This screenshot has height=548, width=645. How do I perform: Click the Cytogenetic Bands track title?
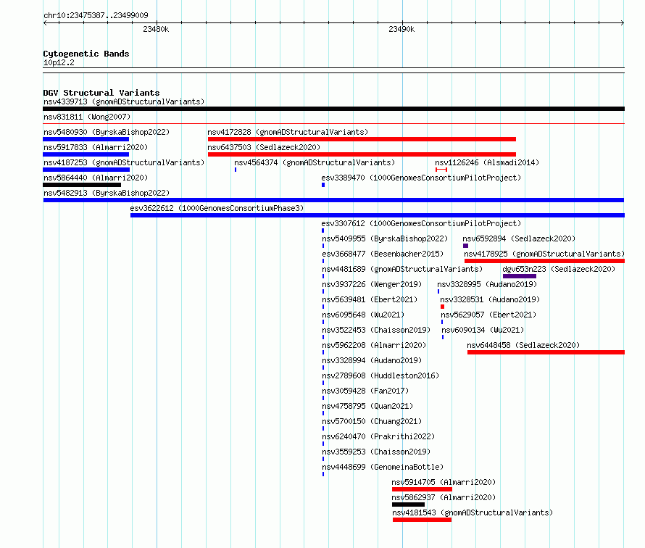point(86,54)
